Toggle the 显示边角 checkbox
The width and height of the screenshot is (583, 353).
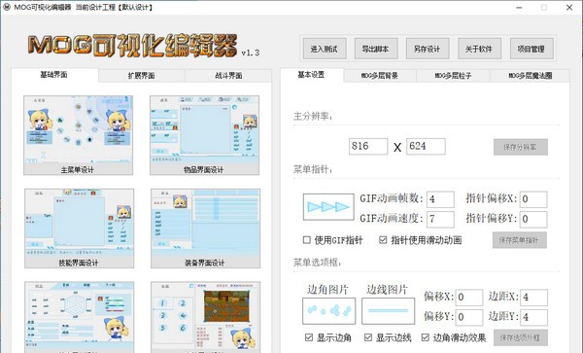309,337
